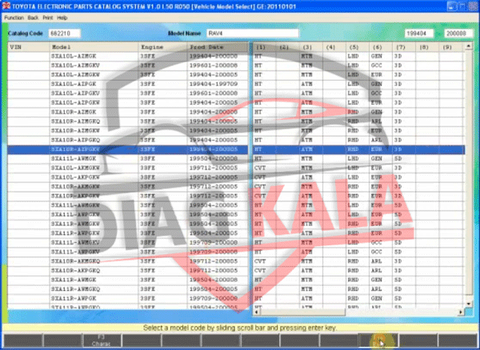Select model row SXA11R-AWPGKW
This screenshot has height=350, width=480.
tap(236, 233)
